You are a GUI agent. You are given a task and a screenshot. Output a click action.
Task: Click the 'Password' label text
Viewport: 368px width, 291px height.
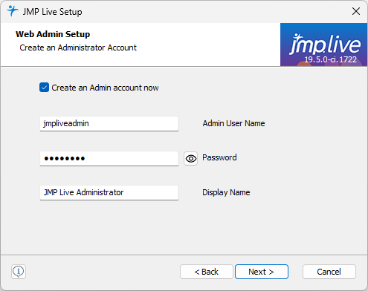pyautogui.click(x=219, y=157)
